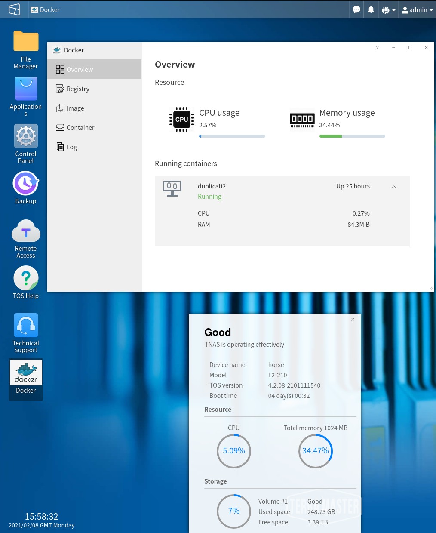Click the duplicati2 Running status text
436x533 pixels.
coord(209,196)
